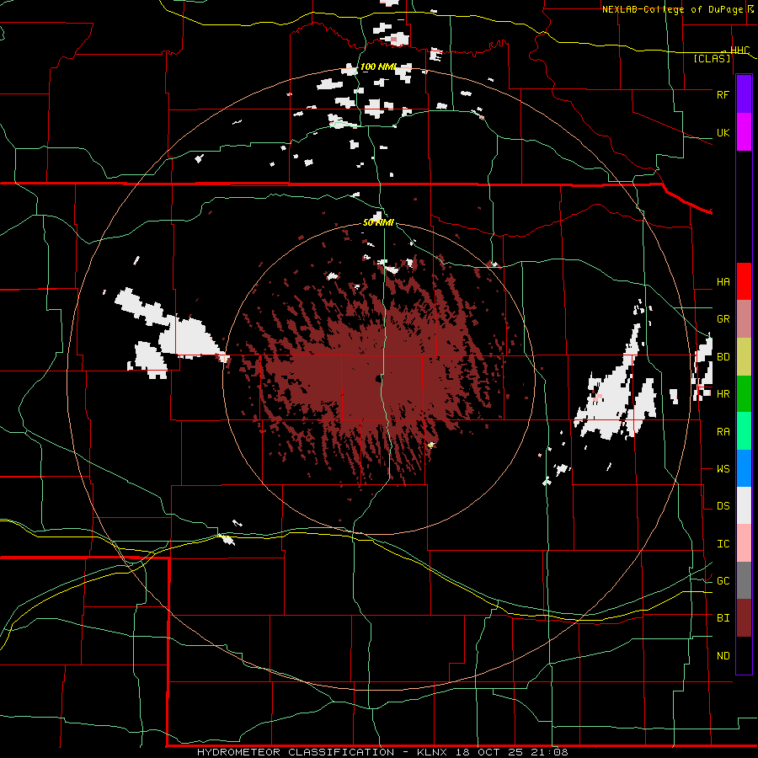Image resolution: width=758 pixels, height=758 pixels.
Task: Pick the dark green HR legend swatch
Action: (744, 394)
